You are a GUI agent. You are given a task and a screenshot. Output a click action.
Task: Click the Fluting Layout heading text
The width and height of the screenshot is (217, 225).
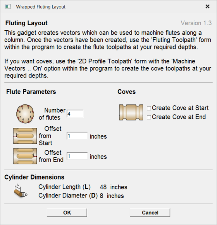coord(26,23)
